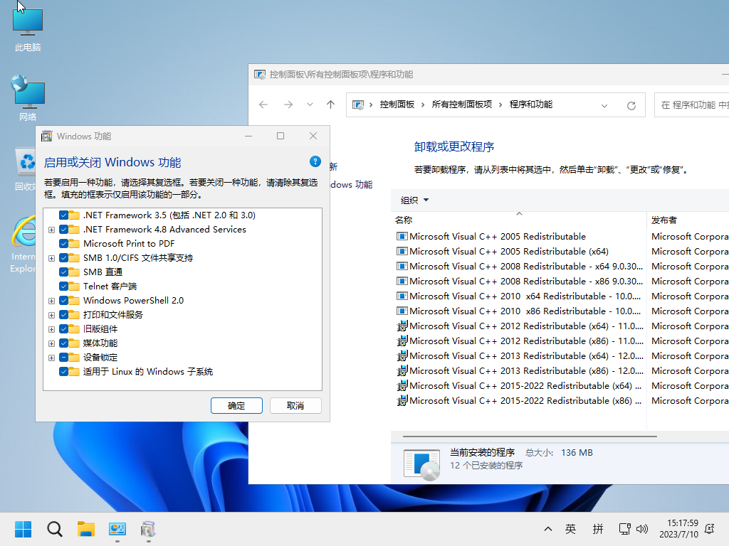Click the Programs and Features title icon
The width and height of the screenshot is (729, 546).
tap(260, 74)
